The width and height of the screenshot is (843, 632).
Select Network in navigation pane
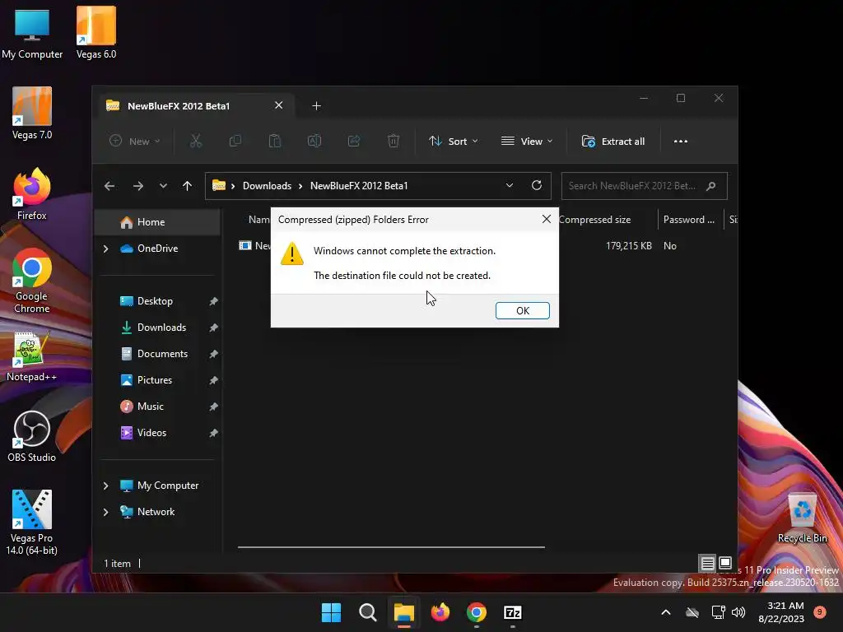click(156, 512)
